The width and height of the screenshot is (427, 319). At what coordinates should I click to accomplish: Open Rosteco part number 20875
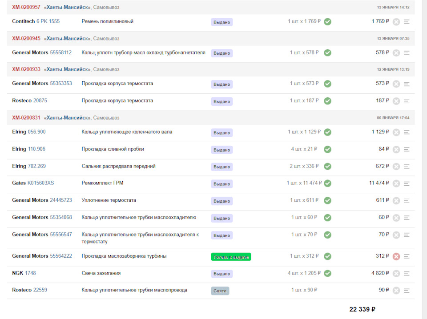pyautogui.click(x=40, y=100)
